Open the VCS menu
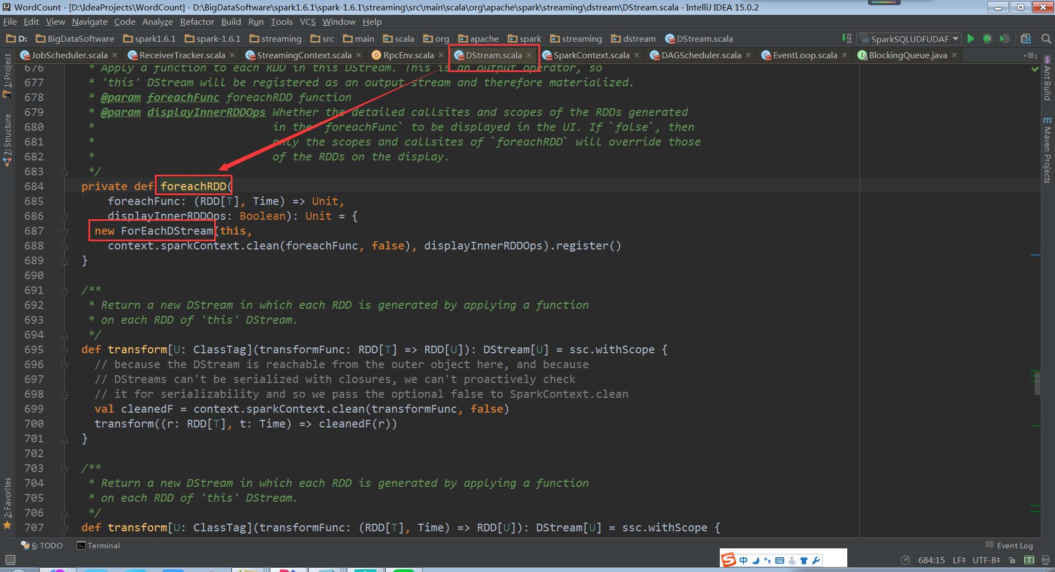 pos(308,21)
